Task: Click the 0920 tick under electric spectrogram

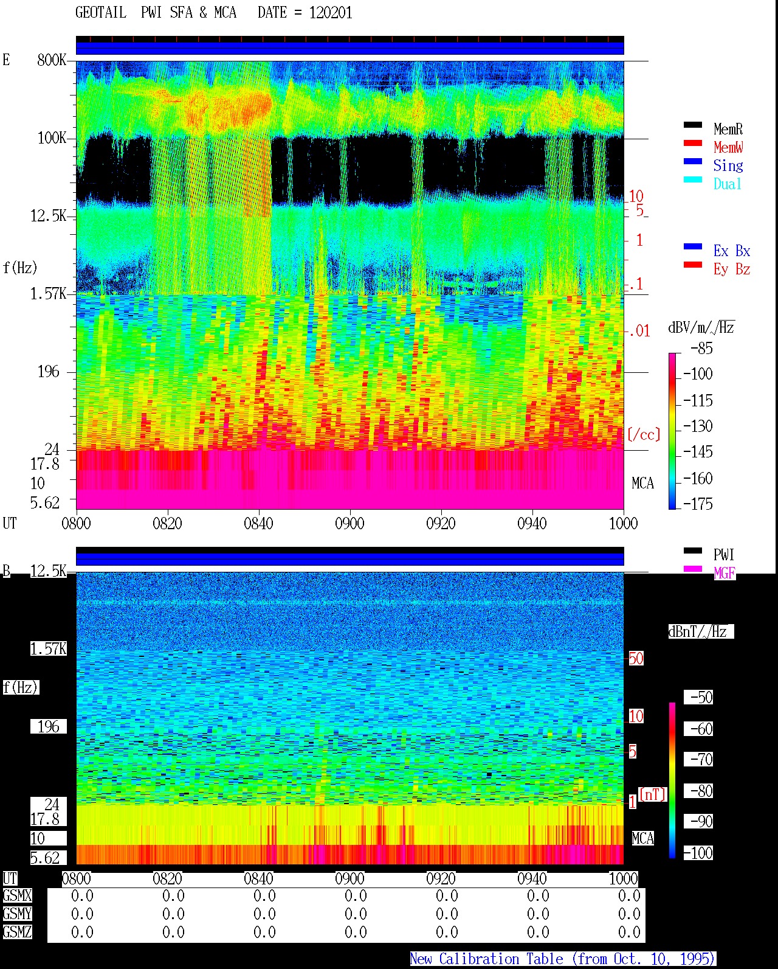Action: click(x=441, y=524)
